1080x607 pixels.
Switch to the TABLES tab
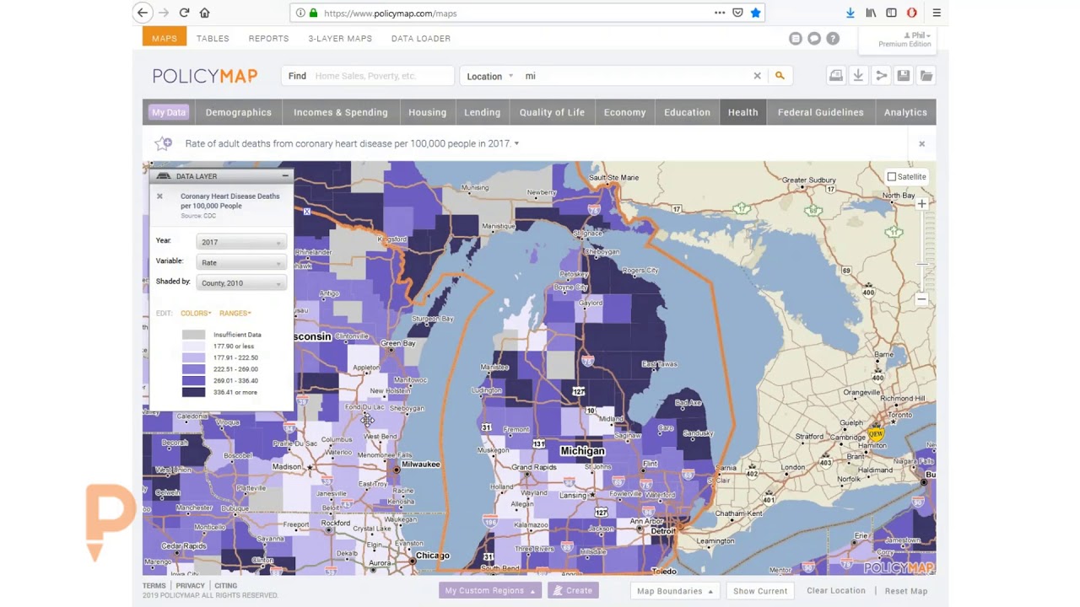[x=213, y=38]
